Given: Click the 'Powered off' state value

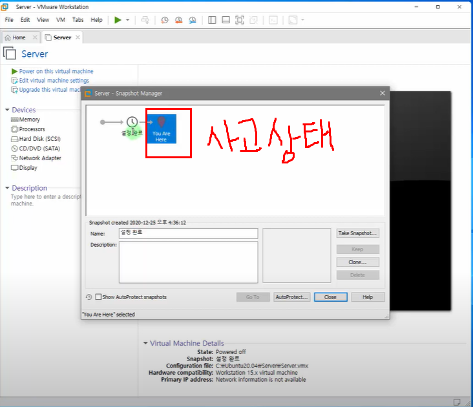Looking at the screenshot, I should pyautogui.click(x=231, y=352).
